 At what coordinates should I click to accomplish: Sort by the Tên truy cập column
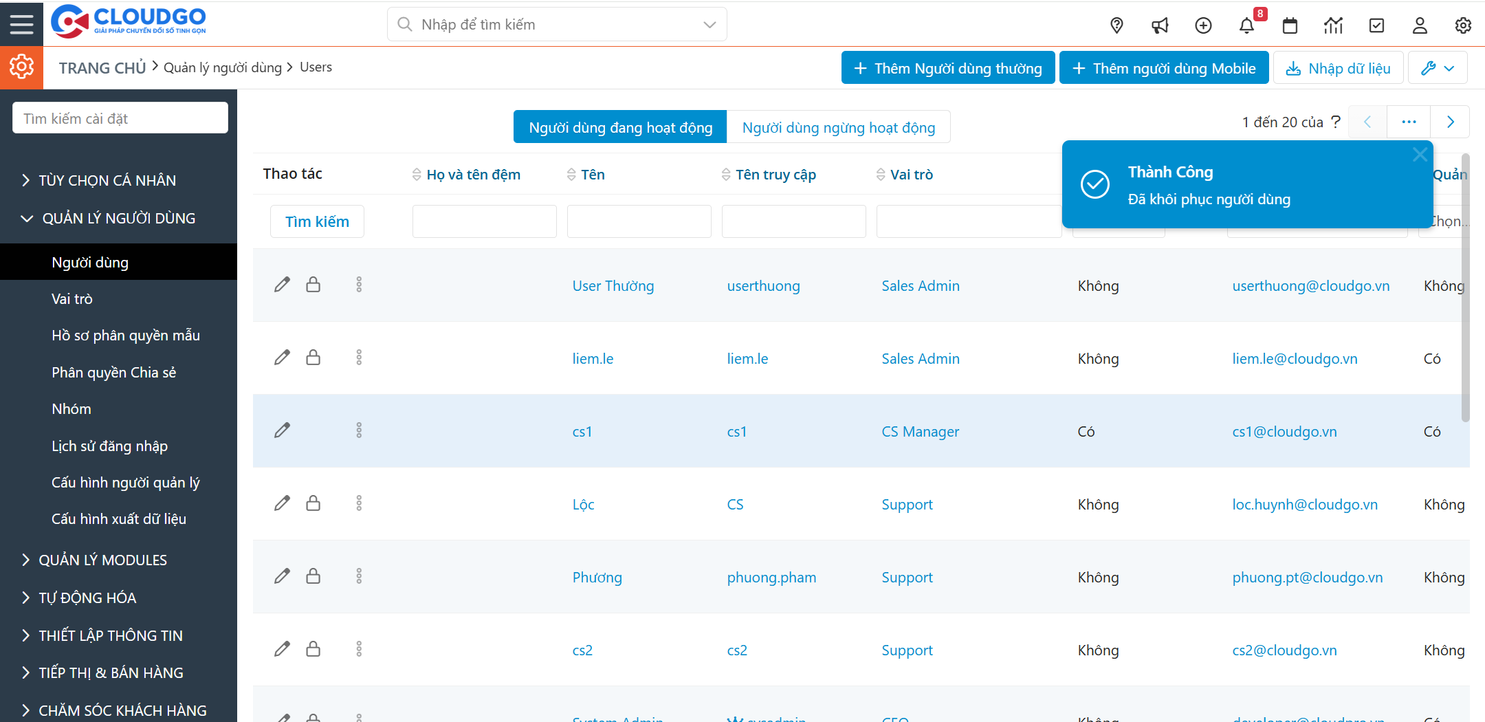(x=775, y=175)
